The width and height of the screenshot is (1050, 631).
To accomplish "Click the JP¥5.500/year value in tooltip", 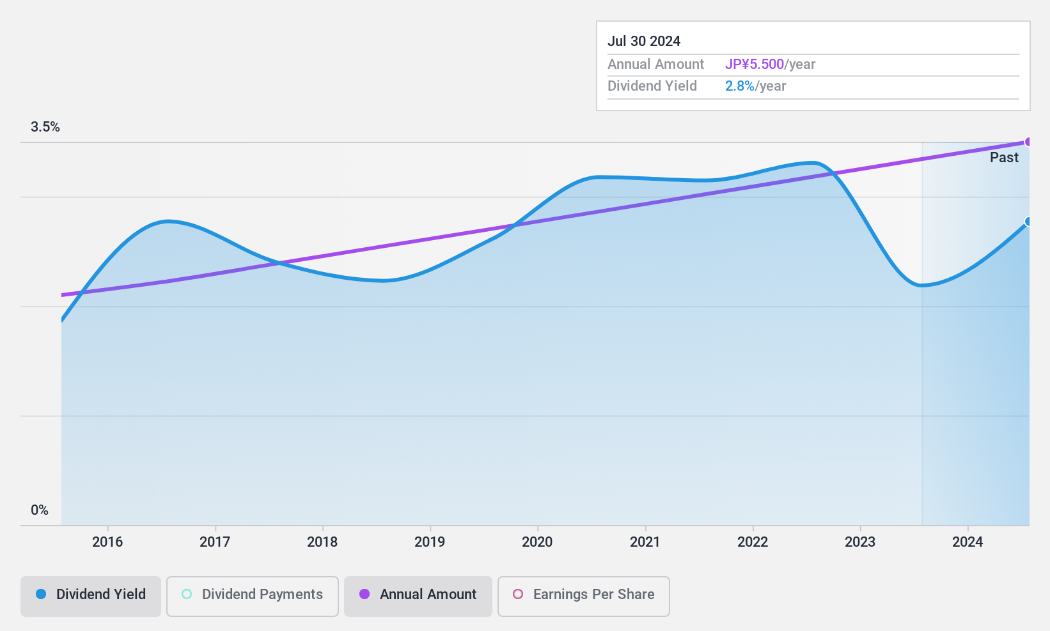I will [770, 65].
